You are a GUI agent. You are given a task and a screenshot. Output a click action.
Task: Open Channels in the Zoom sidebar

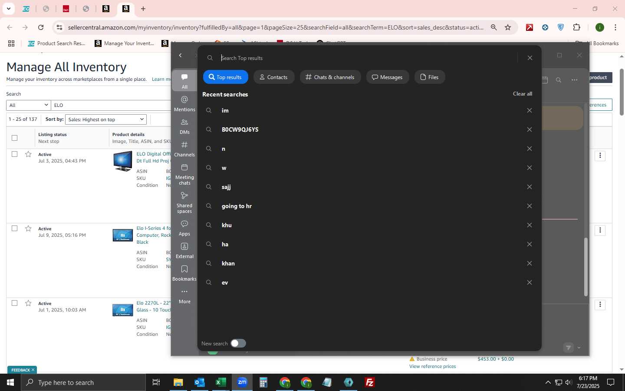point(184,149)
